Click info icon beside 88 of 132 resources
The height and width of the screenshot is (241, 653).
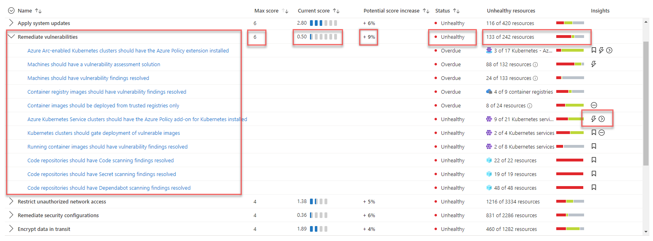[535, 65]
